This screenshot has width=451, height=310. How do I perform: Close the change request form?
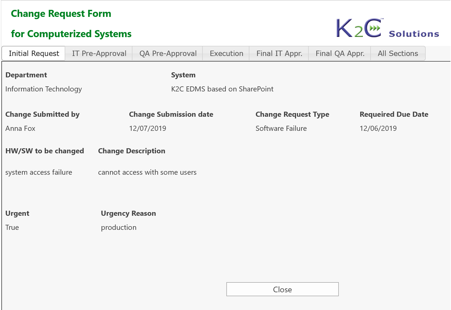[x=282, y=289]
